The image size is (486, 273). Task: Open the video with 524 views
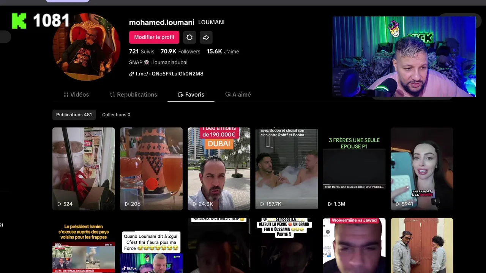coord(84,169)
